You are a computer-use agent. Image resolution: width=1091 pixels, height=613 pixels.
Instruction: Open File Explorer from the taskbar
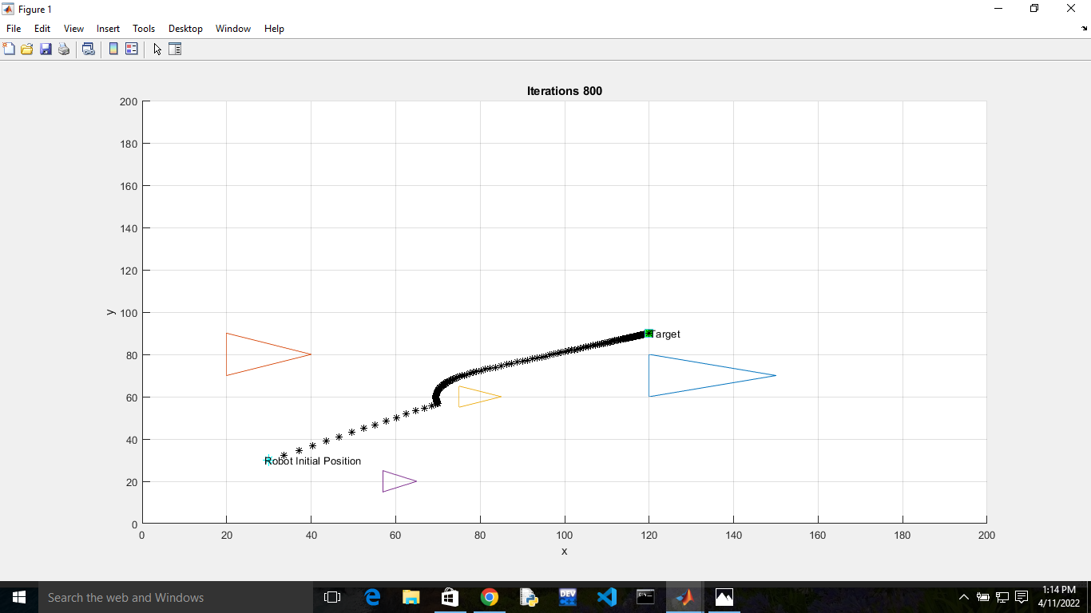coord(411,597)
